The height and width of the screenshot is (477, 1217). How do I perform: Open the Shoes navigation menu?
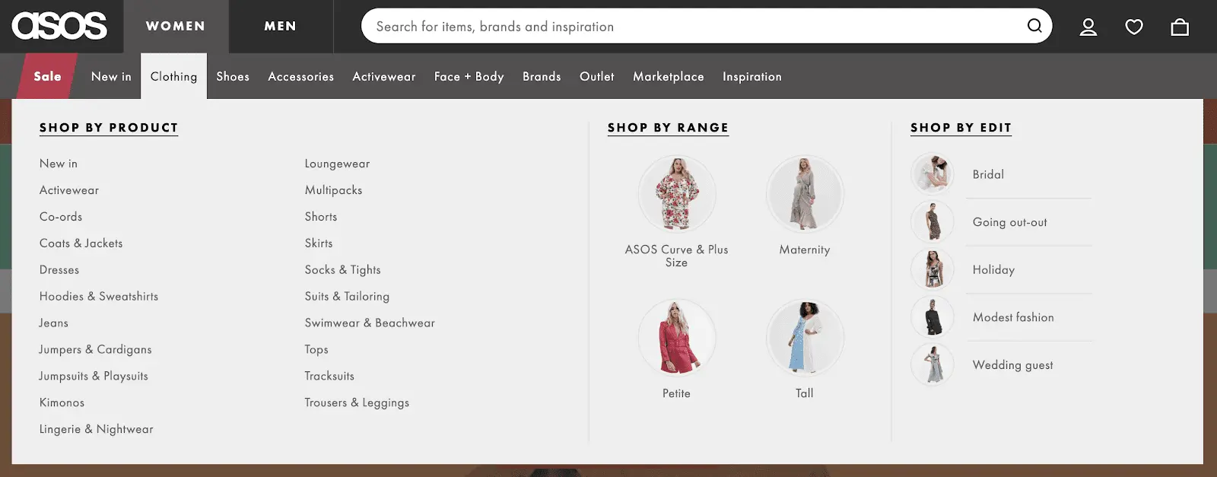coord(233,76)
